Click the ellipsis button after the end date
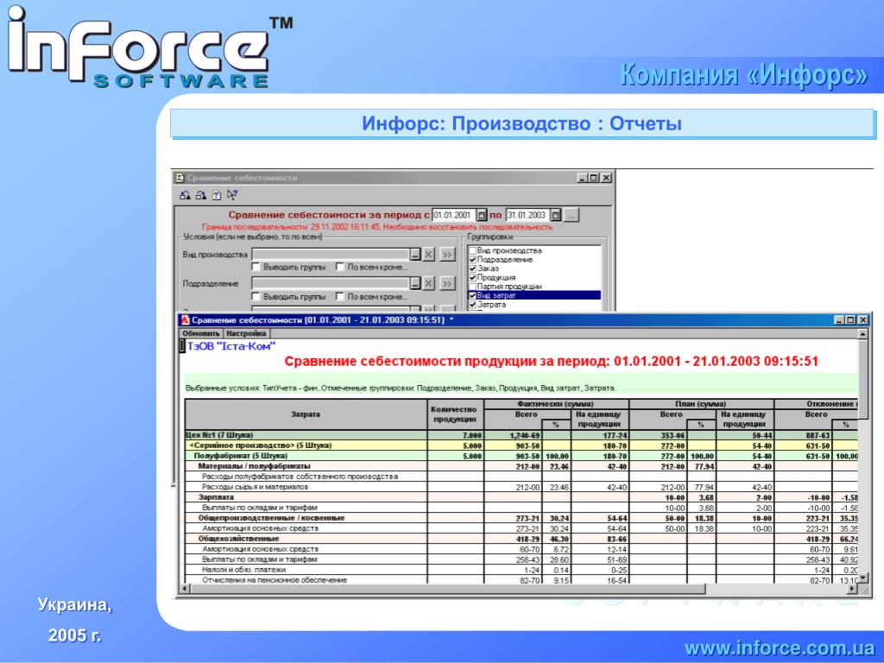Image resolution: width=884 pixels, height=663 pixels. [571, 215]
